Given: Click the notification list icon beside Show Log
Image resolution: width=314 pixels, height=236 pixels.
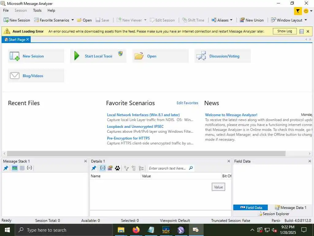Looking at the screenshot, I should pos(301,31).
